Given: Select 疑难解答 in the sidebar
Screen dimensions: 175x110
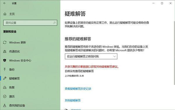Looking at the screenshot, I should (x=14, y=78).
